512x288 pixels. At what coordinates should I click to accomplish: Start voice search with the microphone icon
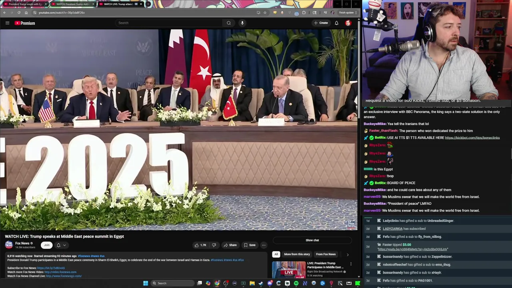(x=242, y=23)
